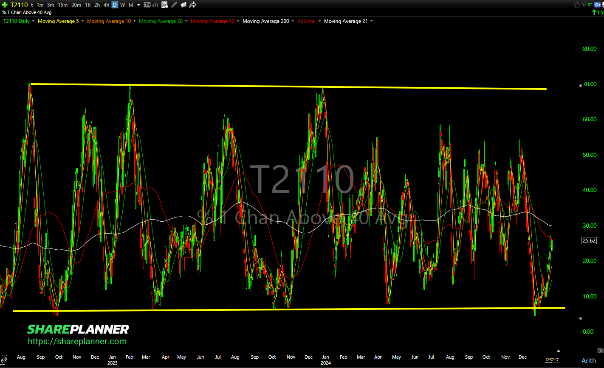The width and height of the screenshot is (604, 368).
Task: Open the chart template T icon
Action: (147, 5)
